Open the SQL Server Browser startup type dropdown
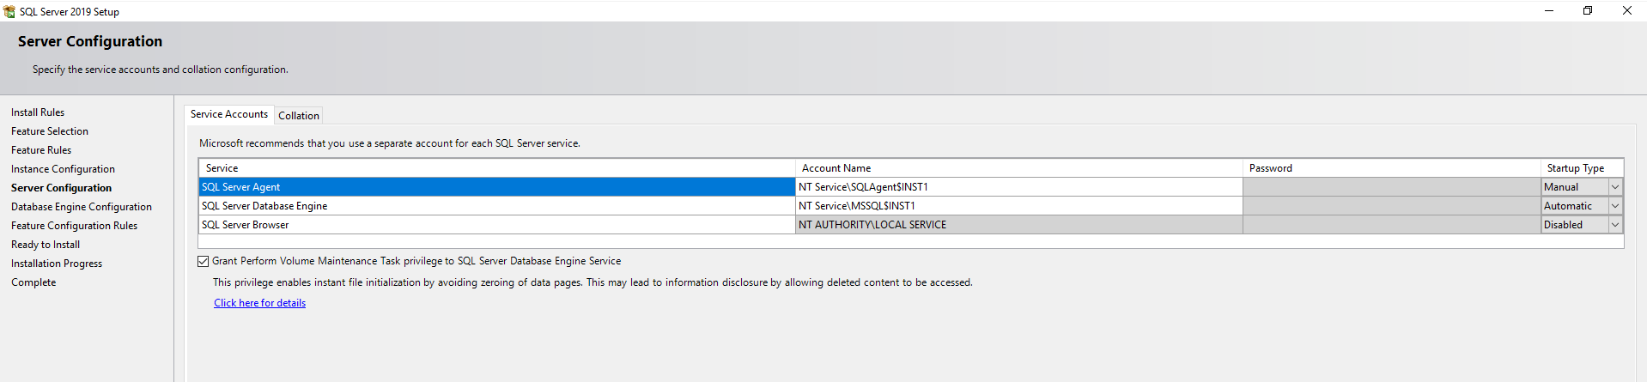The width and height of the screenshot is (1647, 382). click(x=1614, y=225)
